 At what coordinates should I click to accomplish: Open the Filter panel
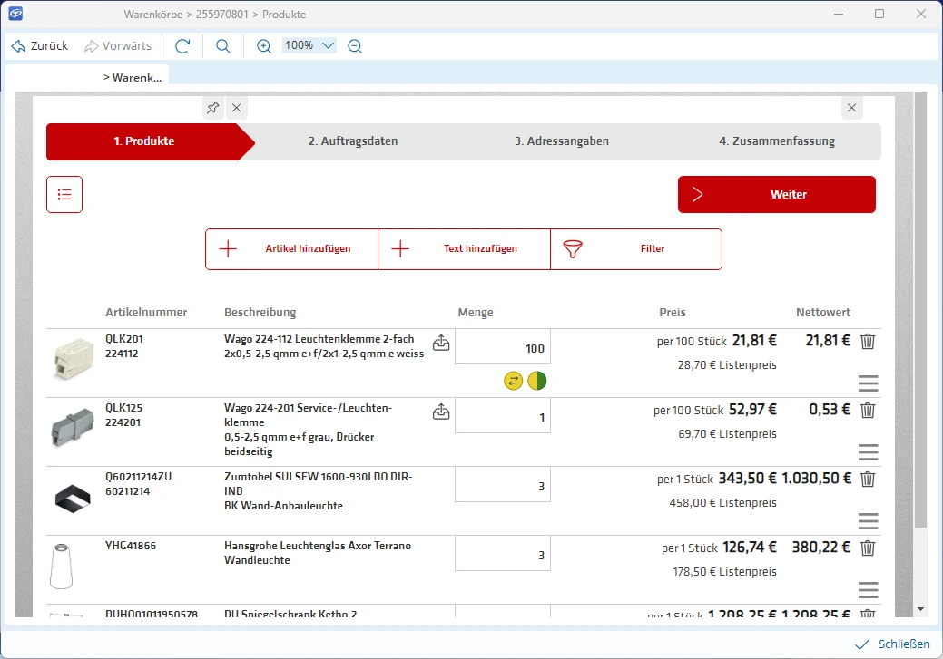tap(635, 248)
